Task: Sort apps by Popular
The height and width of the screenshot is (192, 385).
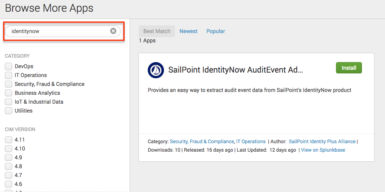Action: (x=215, y=31)
